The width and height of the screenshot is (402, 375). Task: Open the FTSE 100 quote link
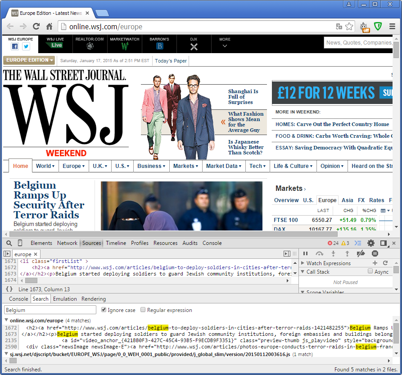coord(285,220)
